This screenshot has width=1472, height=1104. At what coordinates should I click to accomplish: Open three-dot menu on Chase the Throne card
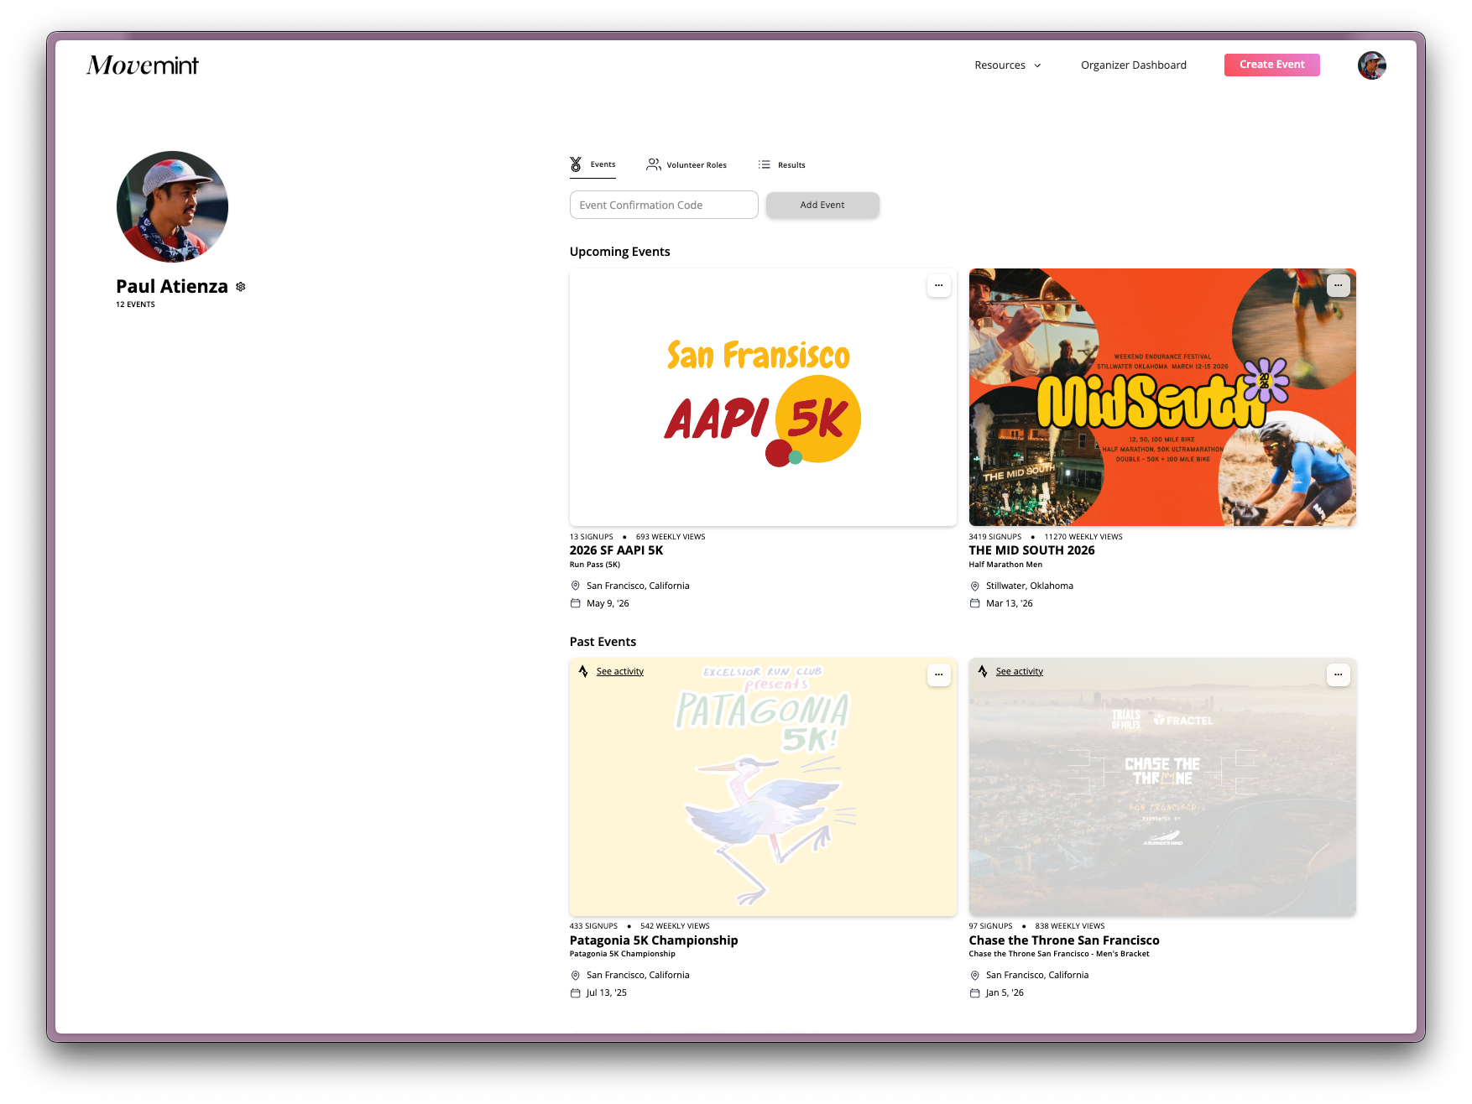[x=1338, y=674]
